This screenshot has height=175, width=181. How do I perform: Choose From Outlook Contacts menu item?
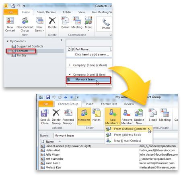pyautogui.click(x=129, y=129)
